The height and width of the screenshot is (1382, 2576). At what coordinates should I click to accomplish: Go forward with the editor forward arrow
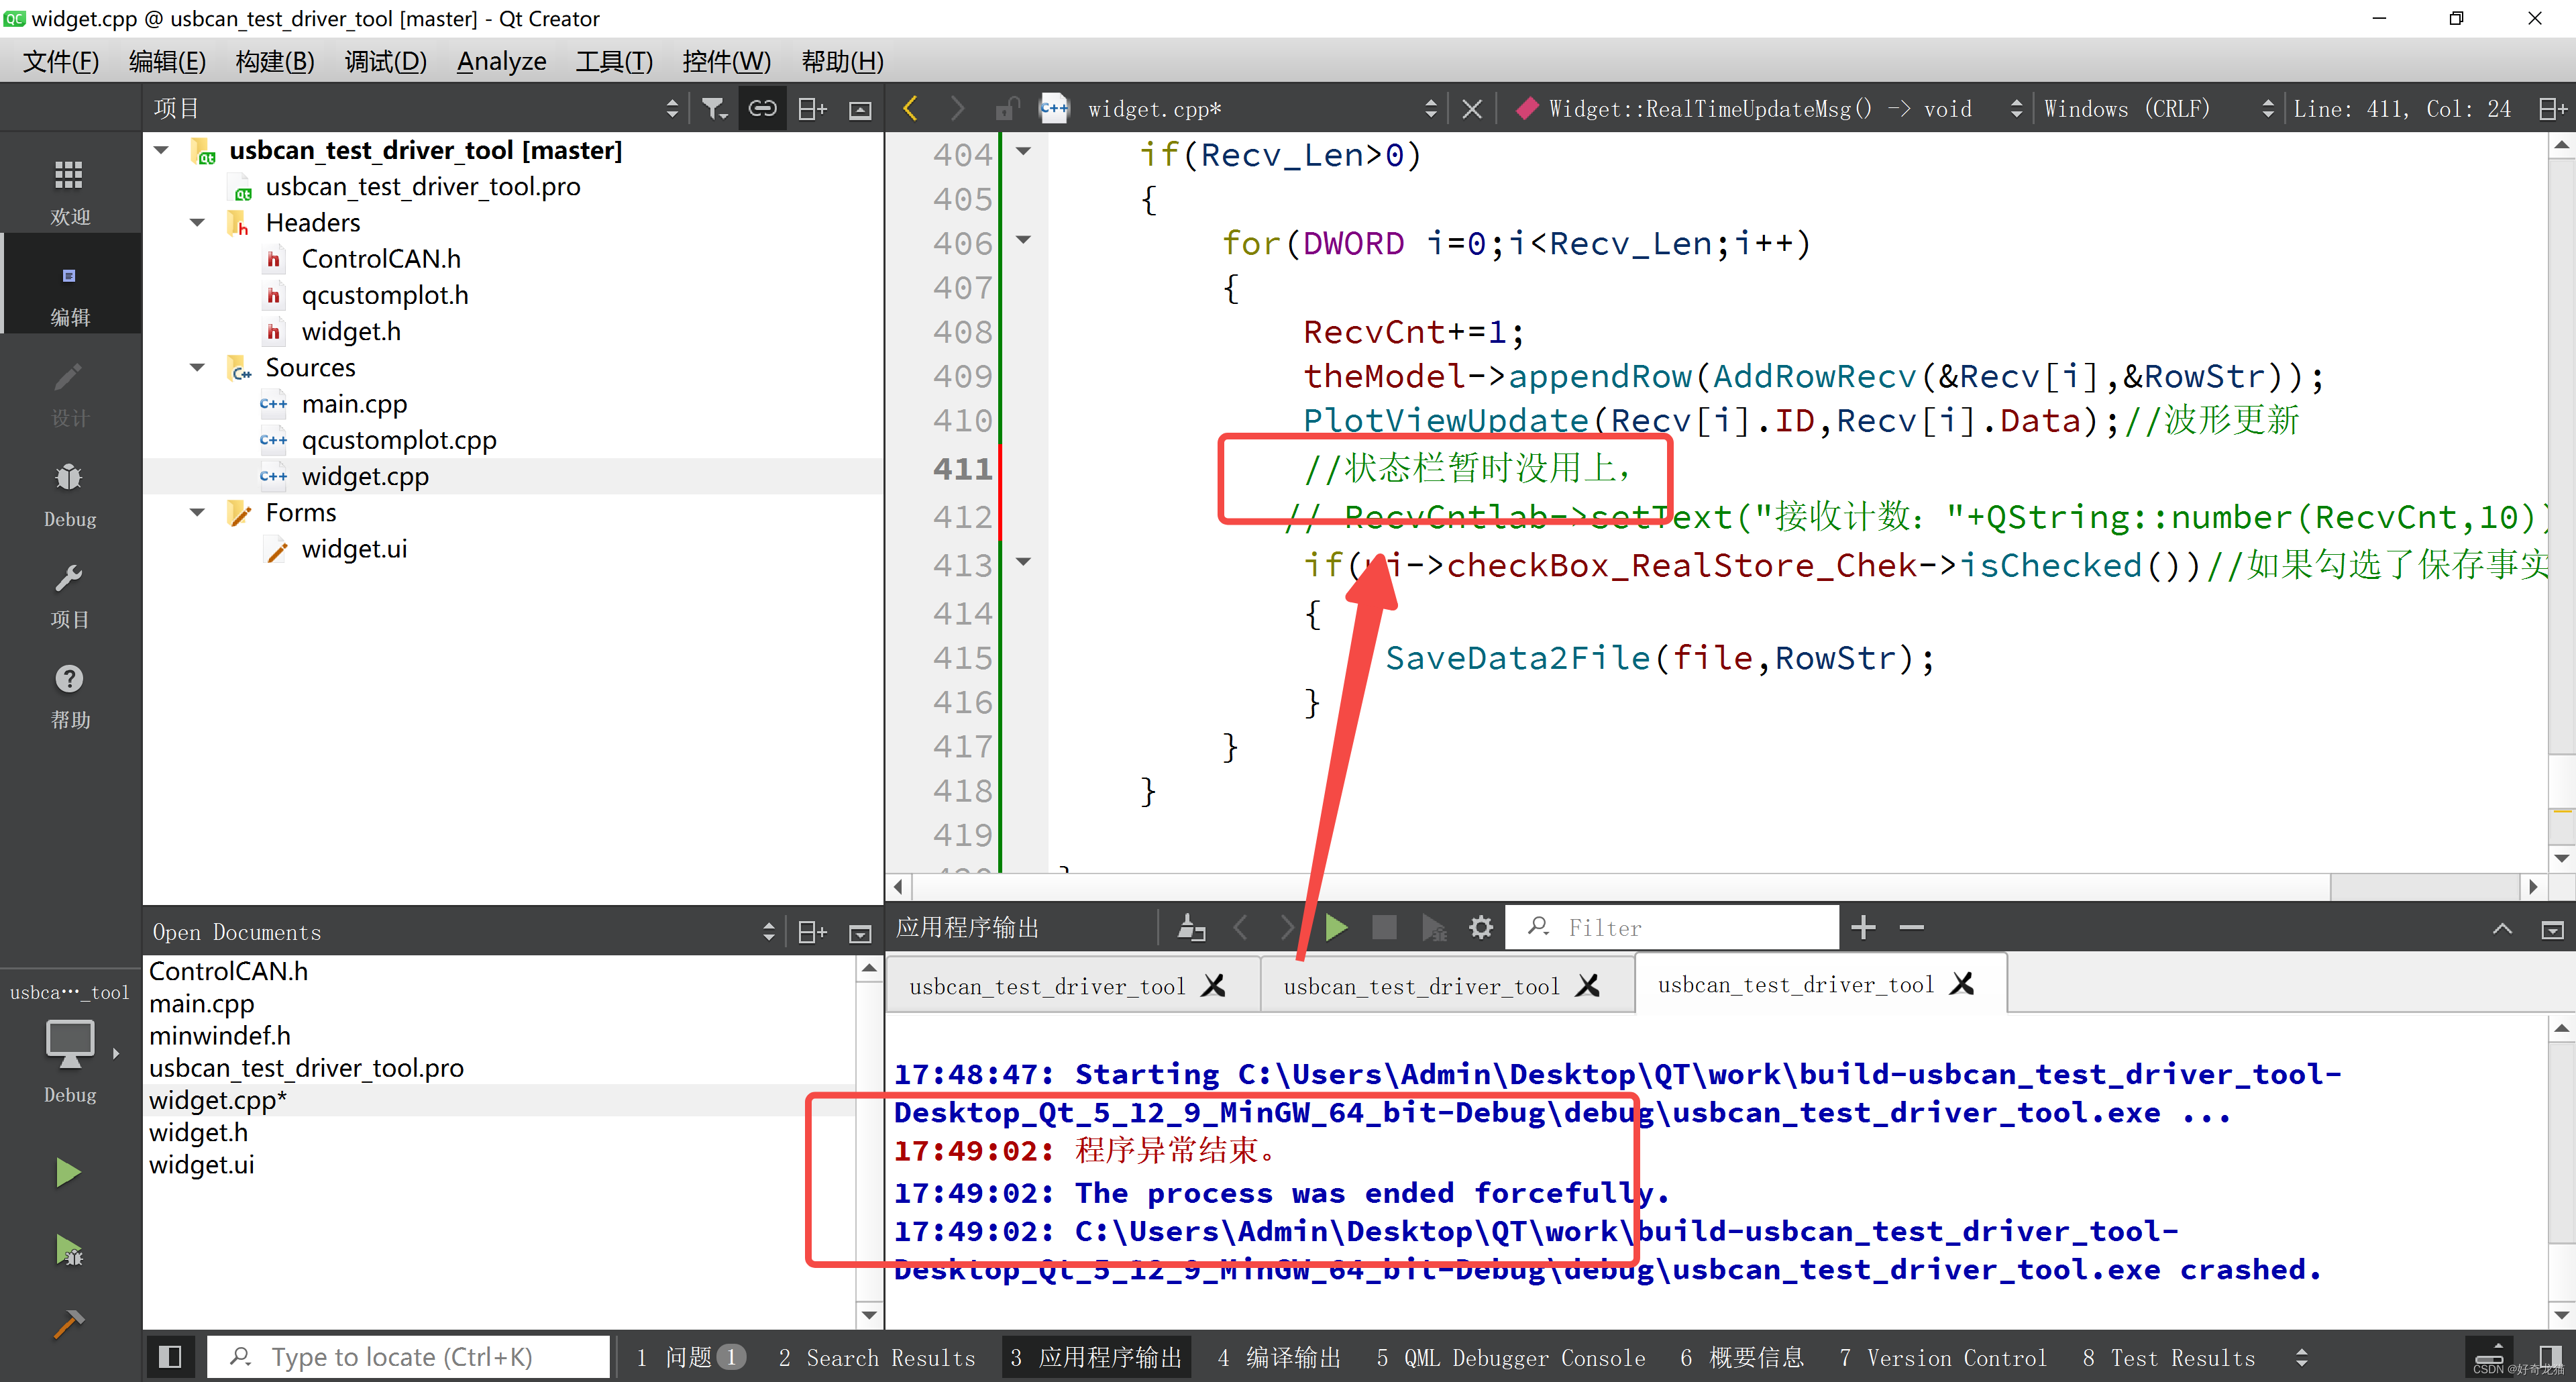[957, 108]
